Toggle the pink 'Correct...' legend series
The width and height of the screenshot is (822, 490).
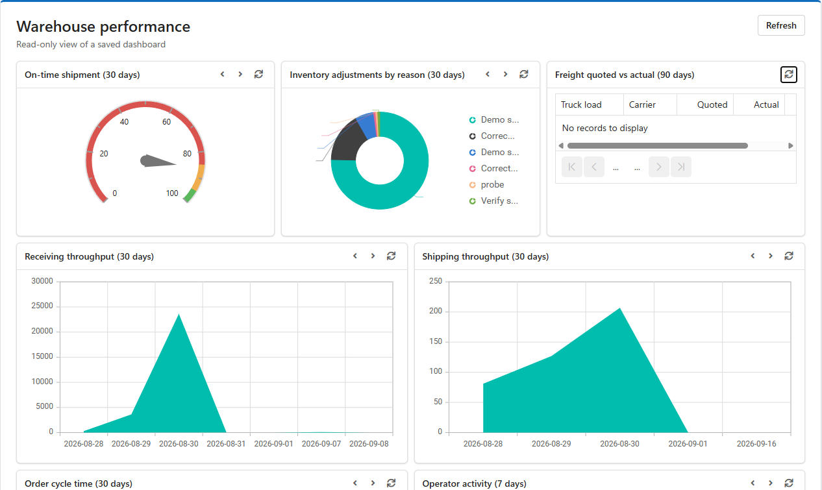(x=493, y=169)
